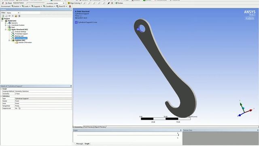This screenshot has width=259, height=146.
Task: Open the Messages tab
Action: coord(80,144)
